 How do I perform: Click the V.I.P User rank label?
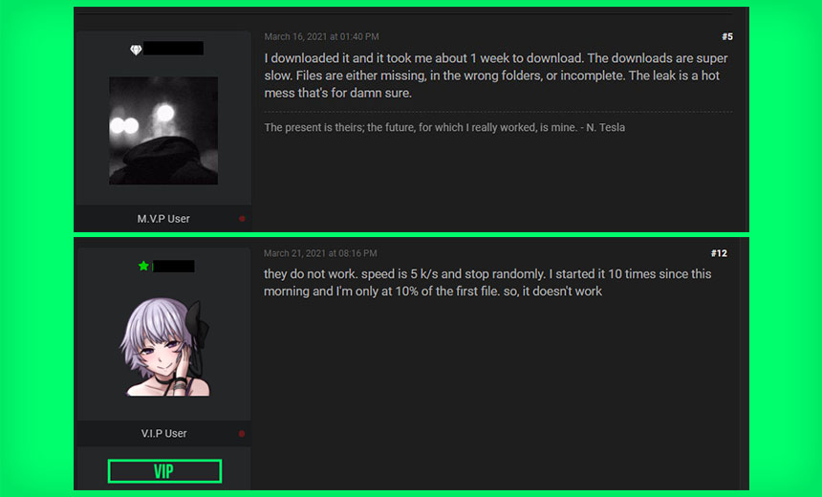[163, 434]
